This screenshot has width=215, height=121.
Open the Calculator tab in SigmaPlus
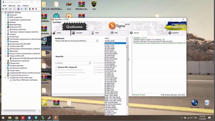(x=81, y=33)
